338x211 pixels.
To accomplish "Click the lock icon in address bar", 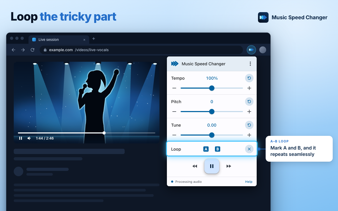I will (x=45, y=50).
